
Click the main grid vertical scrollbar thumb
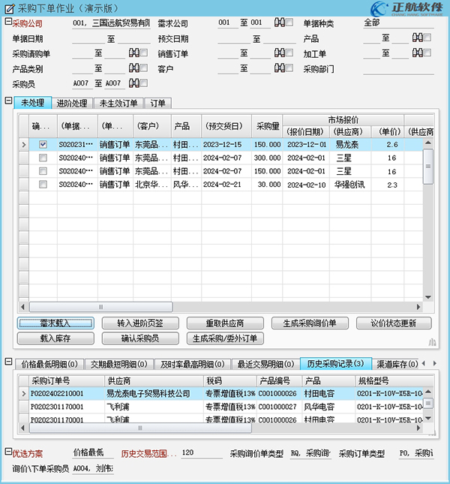[x=428, y=167]
